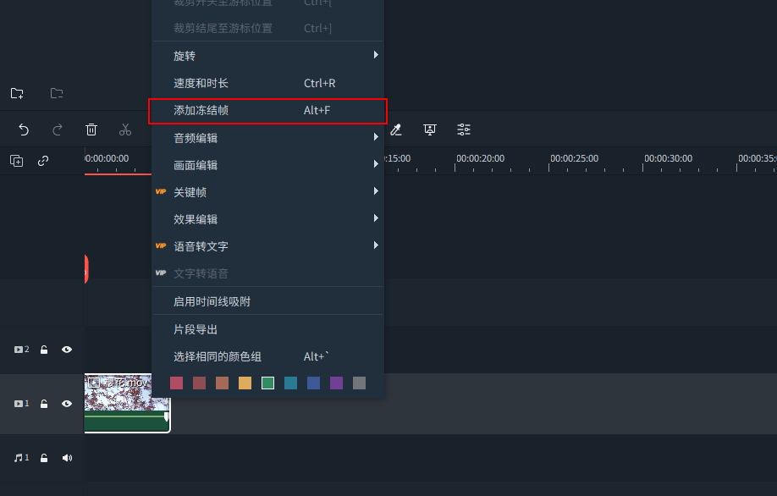Pick the dusty brown-red color swatch
The image size is (777, 496).
[199, 383]
